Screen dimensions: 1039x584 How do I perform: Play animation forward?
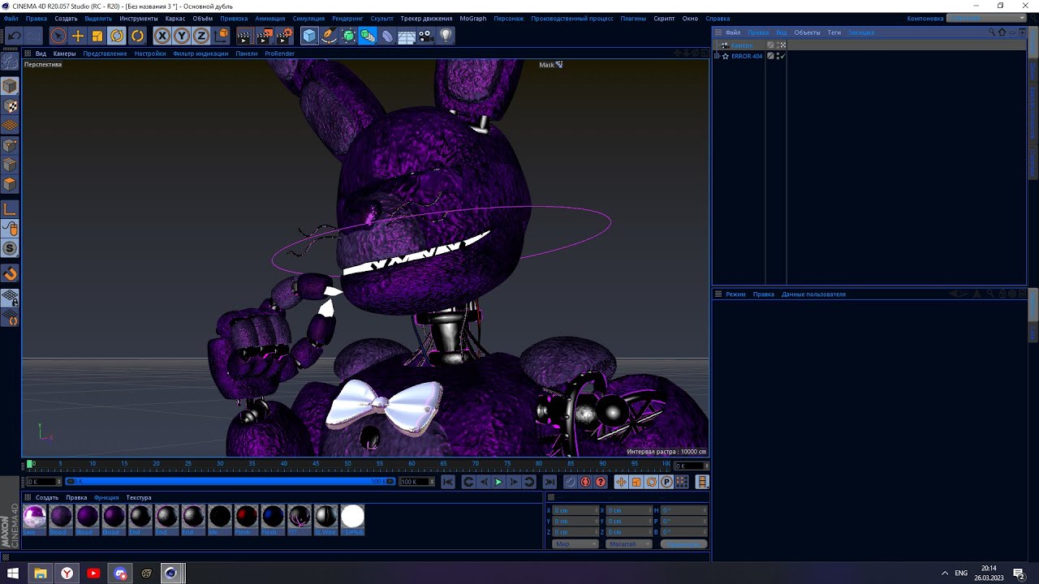(x=498, y=482)
